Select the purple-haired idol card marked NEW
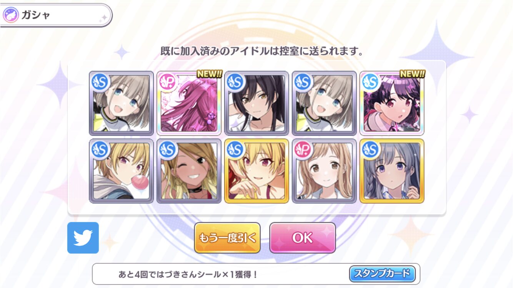The height and width of the screenshot is (288, 513). pos(392,103)
